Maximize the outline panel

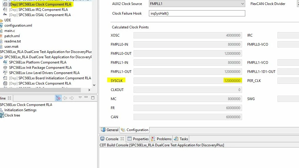pos(93,98)
